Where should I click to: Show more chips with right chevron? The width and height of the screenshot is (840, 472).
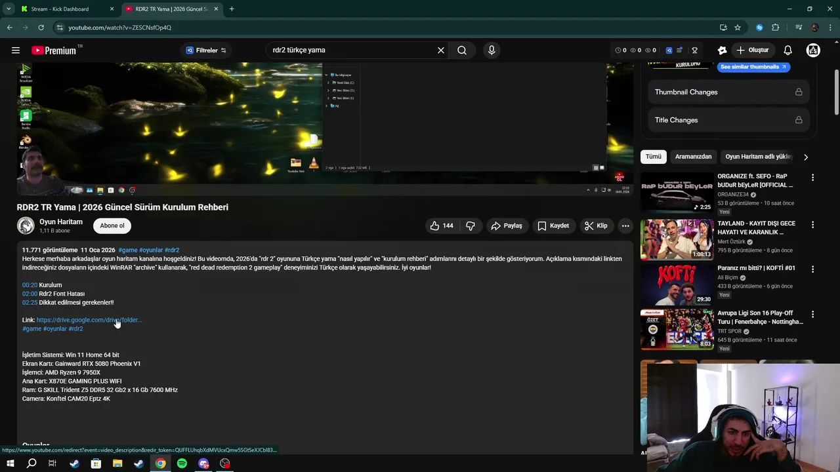(806, 157)
